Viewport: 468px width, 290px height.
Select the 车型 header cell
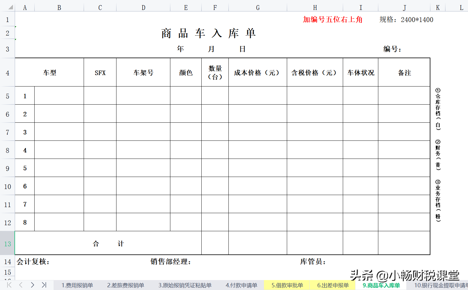point(50,72)
